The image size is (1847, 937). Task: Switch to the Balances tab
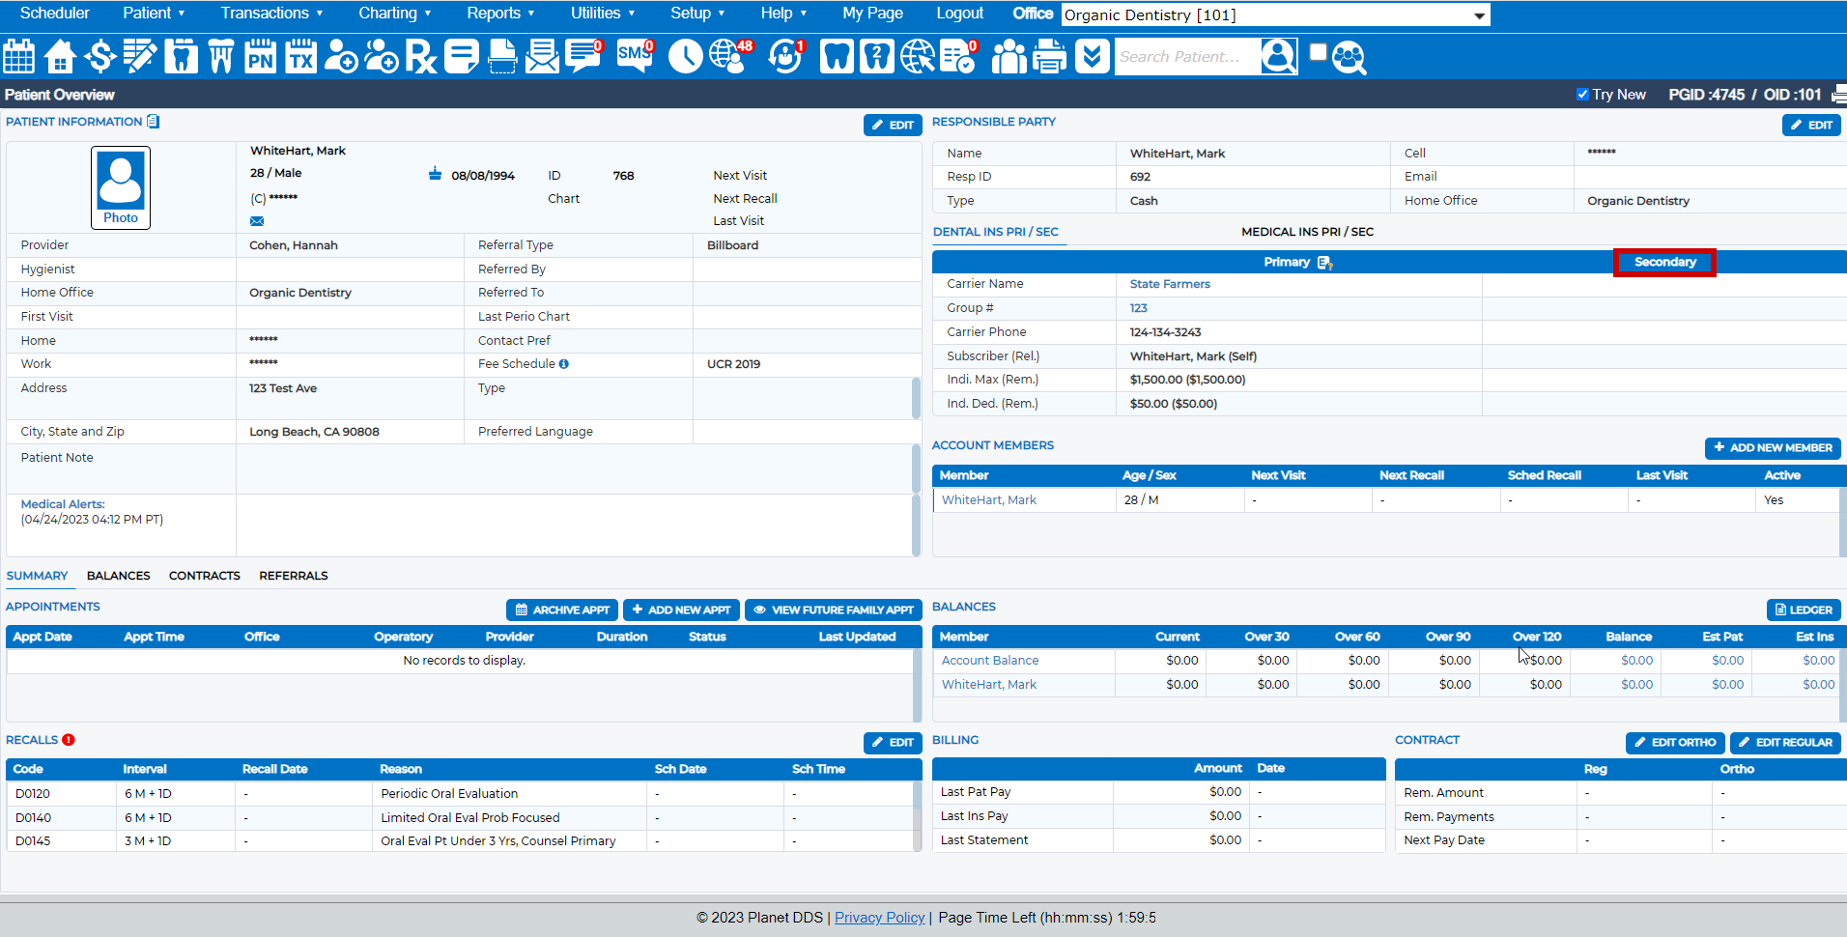point(118,576)
